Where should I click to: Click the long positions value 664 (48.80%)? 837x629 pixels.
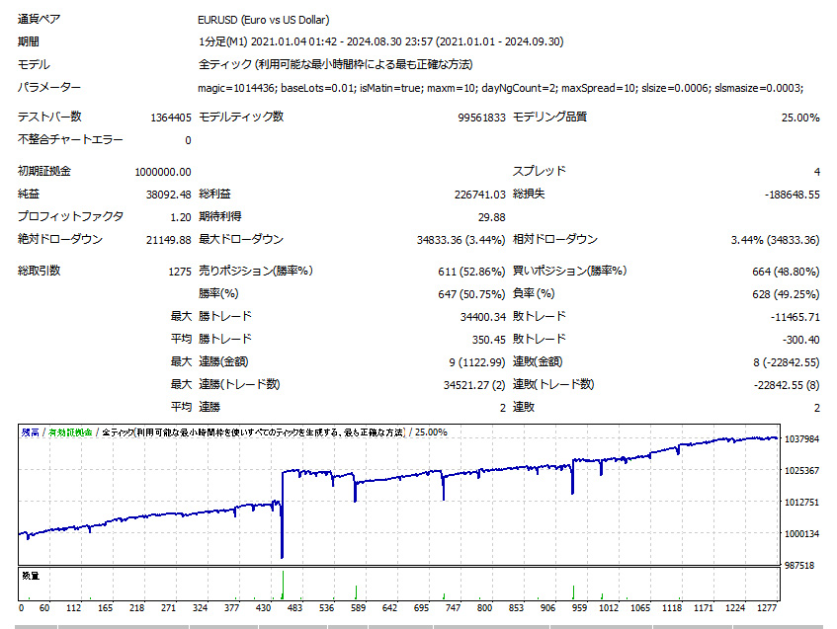(786, 272)
